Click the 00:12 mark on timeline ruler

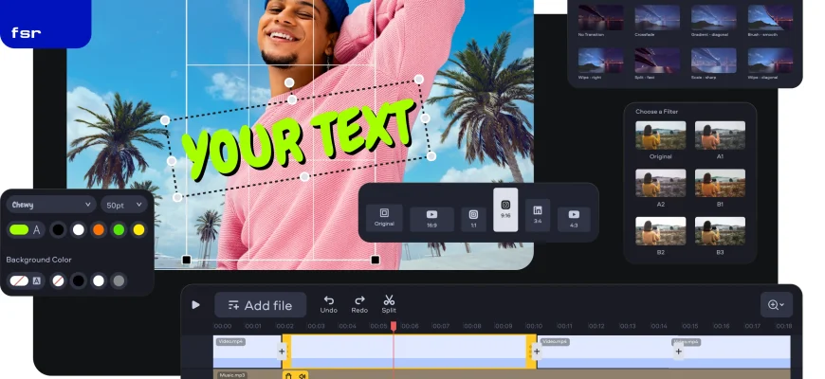596,326
